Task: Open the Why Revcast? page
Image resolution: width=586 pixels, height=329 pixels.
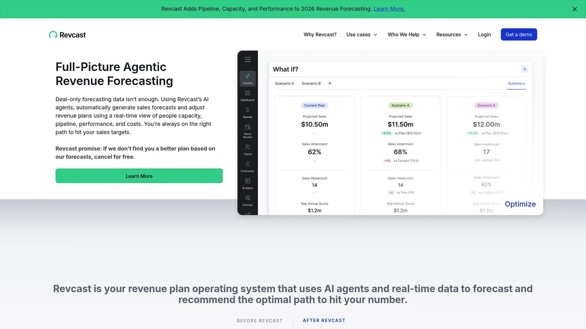Action: 320,35
